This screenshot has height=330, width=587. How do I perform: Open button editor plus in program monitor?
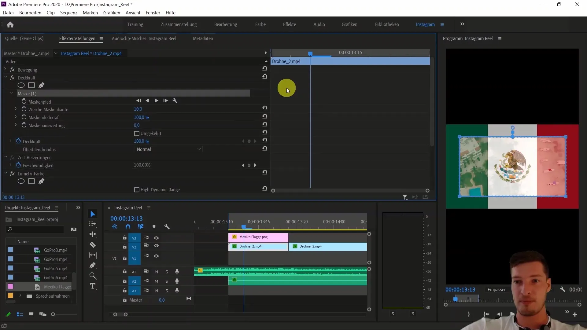pos(575,314)
